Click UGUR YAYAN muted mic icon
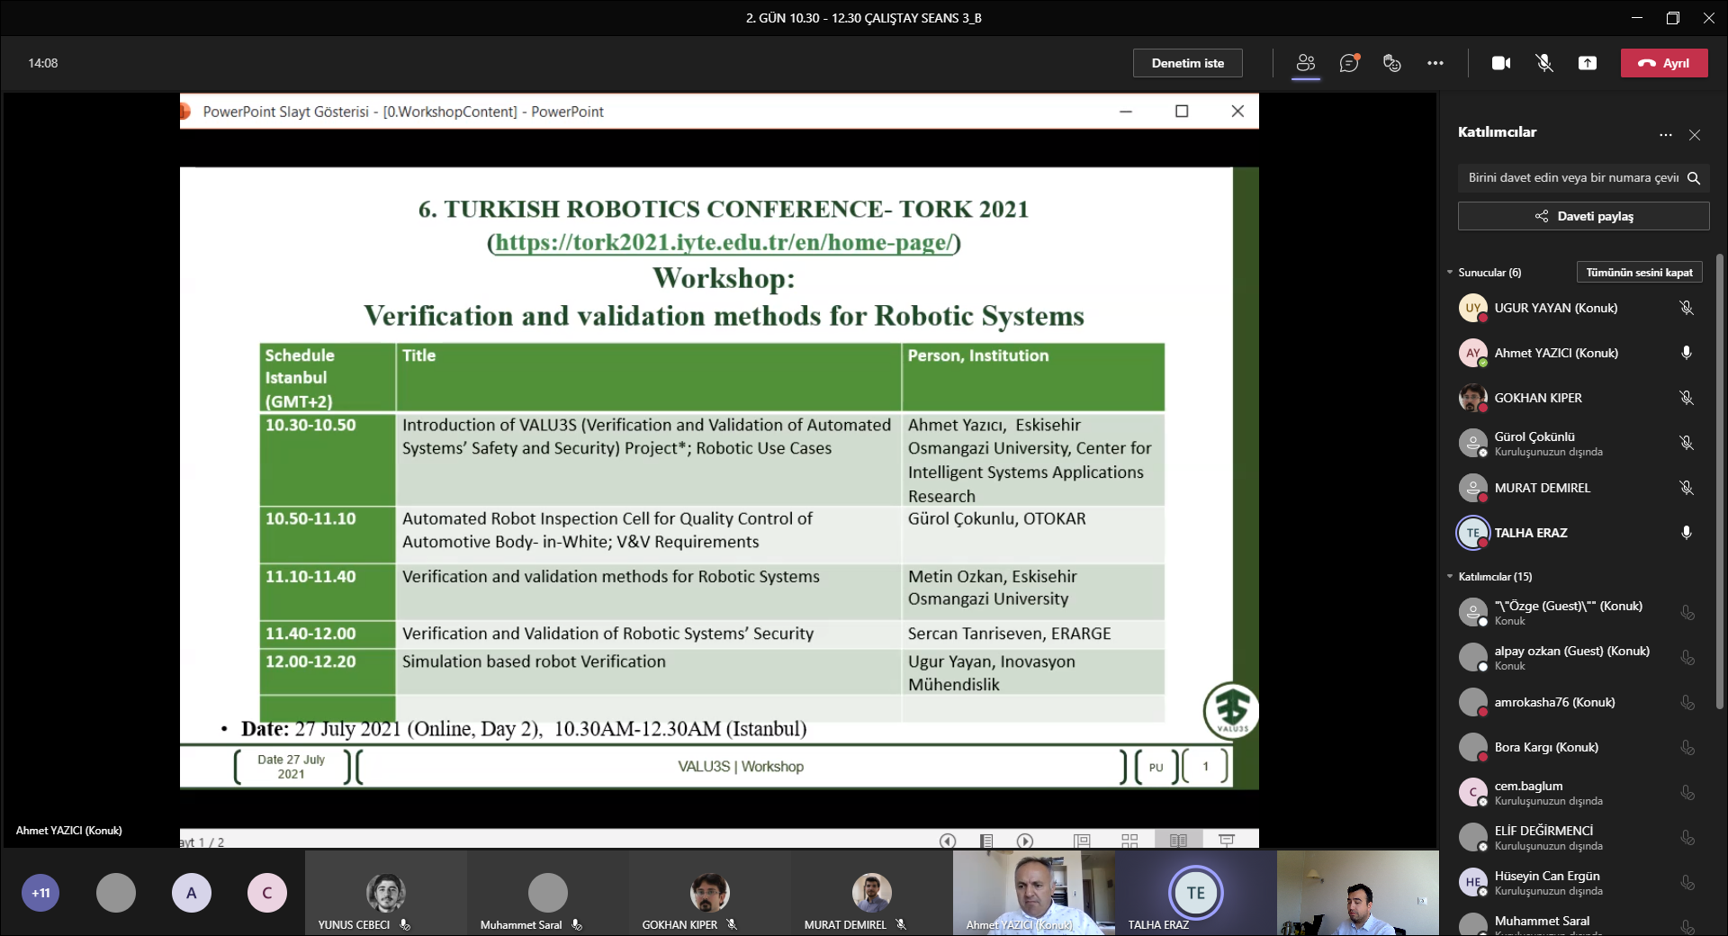 point(1687,308)
